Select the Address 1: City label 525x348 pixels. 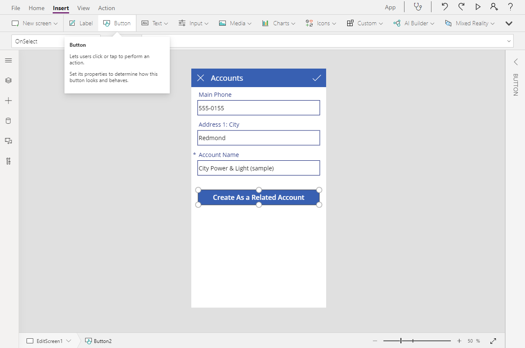(219, 125)
